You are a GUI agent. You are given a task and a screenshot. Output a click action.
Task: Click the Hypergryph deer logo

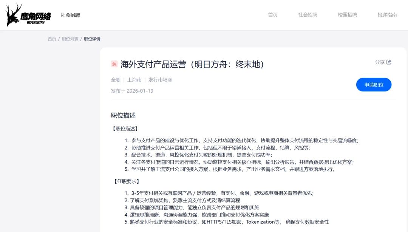point(28,15)
